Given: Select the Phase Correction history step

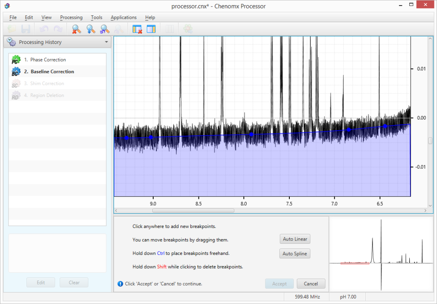Looking at the screenshot, I should (x=48, y=60).
